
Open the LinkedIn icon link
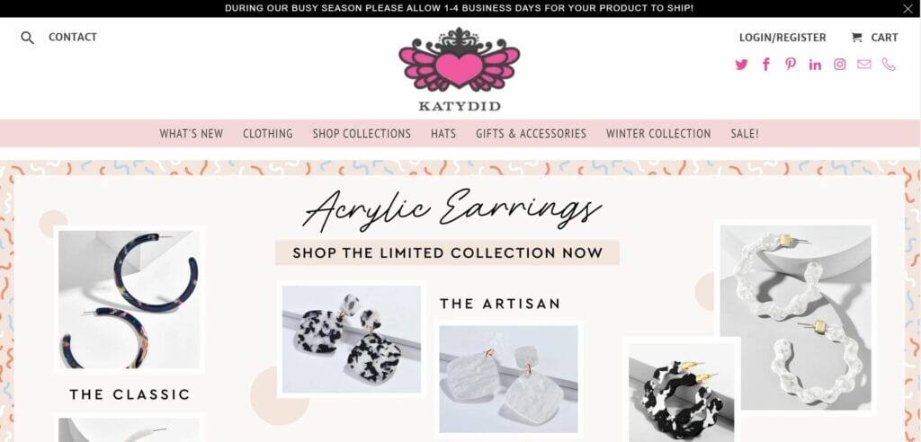(815, 65)
